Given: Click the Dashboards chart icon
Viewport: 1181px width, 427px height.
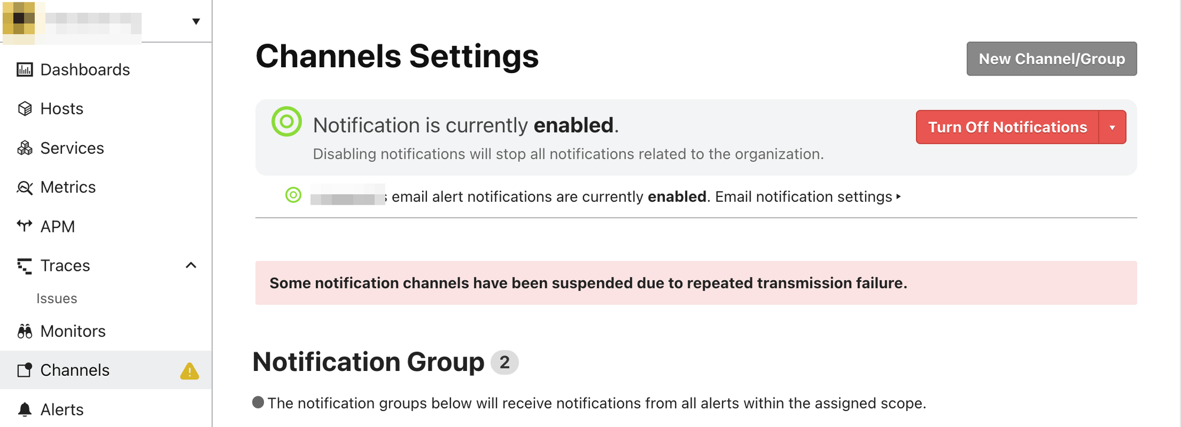Looking at the screenshot, I should tap(25, 70).
